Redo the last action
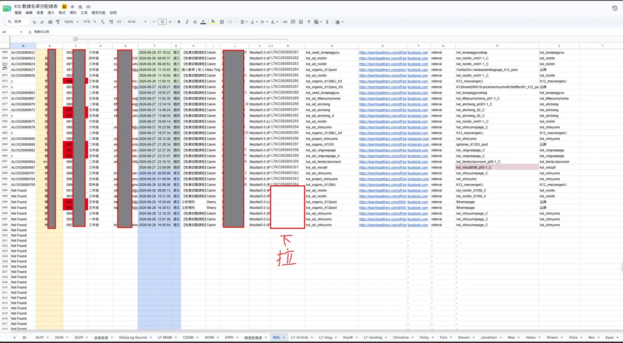The height and width of the screenshot is (343, 623). click(x=42, y=22)
